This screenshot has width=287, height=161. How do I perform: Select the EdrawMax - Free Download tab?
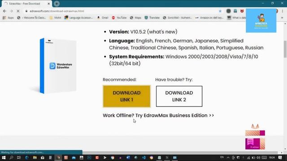click(27, 4)
